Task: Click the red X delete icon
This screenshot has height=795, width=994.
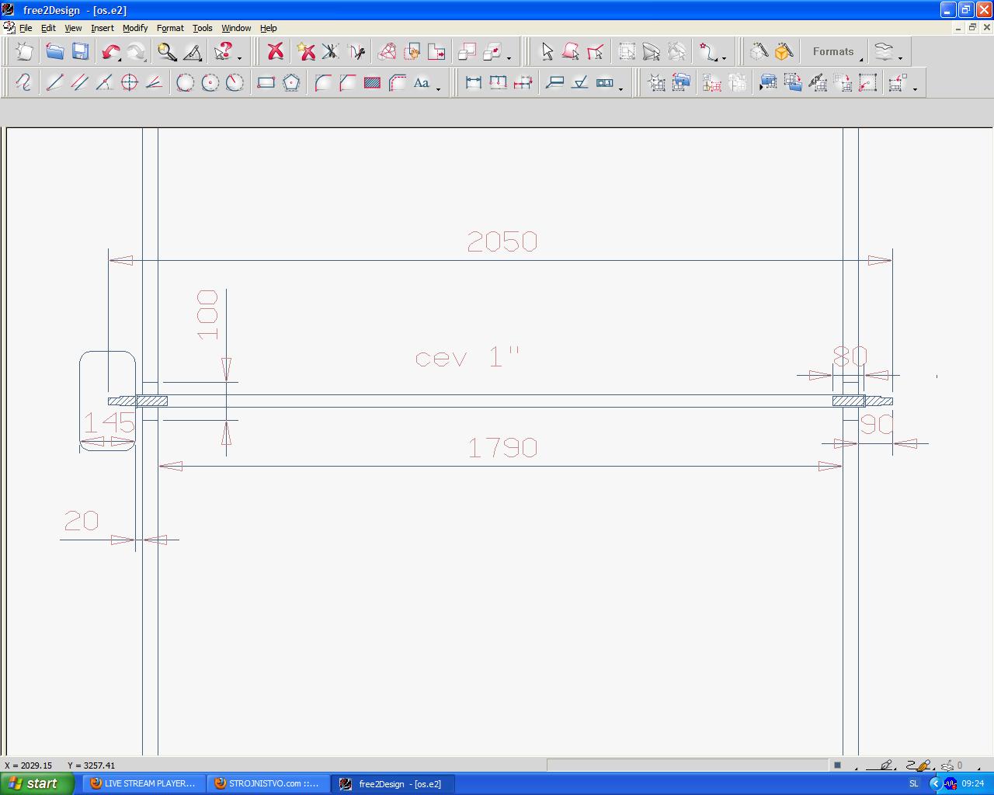Action: coord(275,52)
